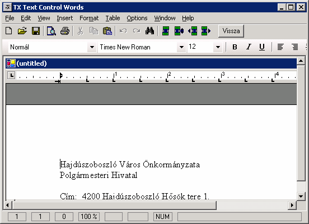
Task: Copy selection with the copy icon
Action: [93, 31]
